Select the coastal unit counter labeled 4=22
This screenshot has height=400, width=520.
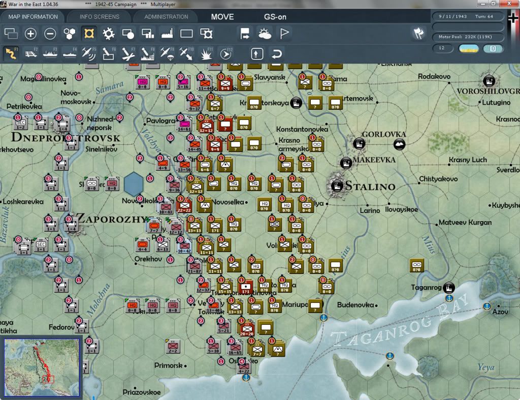(244, 366)
